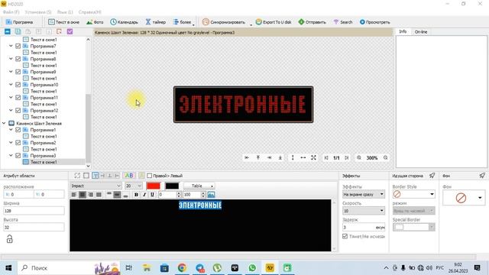Align text right

click(x=90, y=195)
